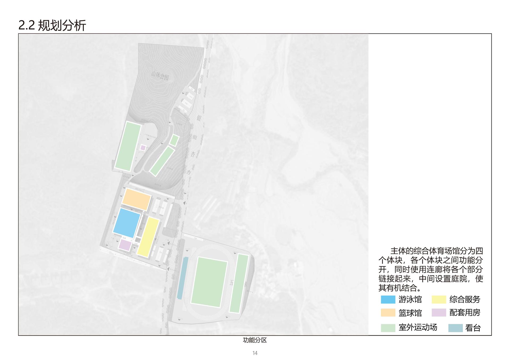Image resolution: width=510 pixels, height=361 pixels.
Task: Click the long diagonal green court on hillside
Action: [162, 161]
